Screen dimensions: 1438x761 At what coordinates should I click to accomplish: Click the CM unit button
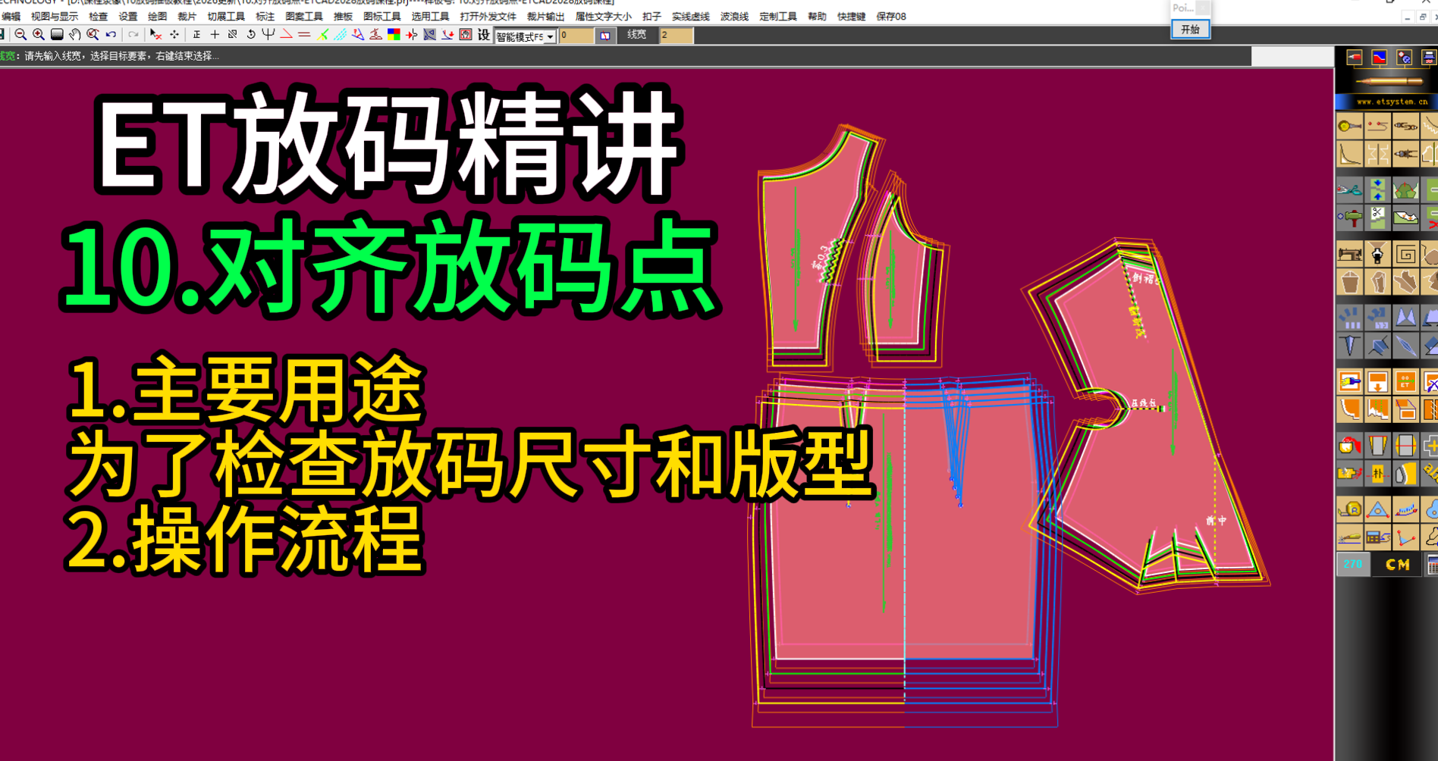[1396, 563]
